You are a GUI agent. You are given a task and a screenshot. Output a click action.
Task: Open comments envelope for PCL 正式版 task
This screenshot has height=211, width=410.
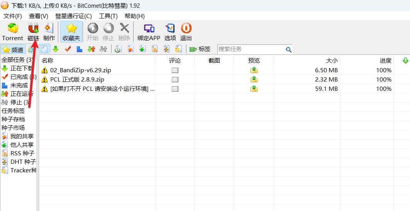click(175, 79)
